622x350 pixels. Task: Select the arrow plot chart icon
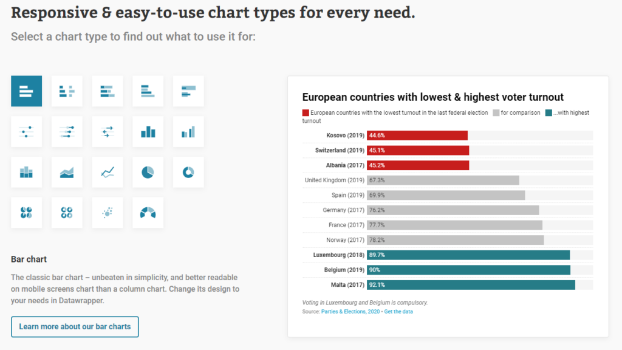point(108,132)
